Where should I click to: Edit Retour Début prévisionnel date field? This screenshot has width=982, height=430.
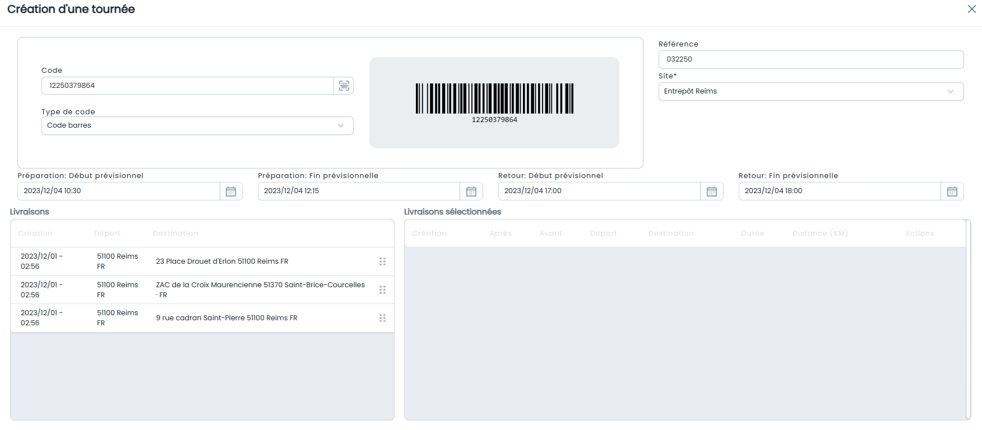click(600, 191)
